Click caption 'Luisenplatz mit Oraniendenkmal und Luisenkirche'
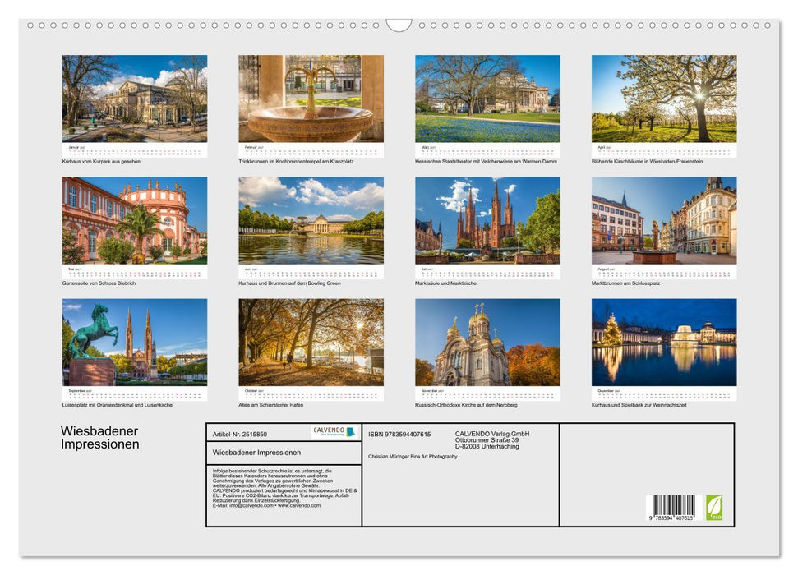798x575 pixels. [x=117, y=405]
